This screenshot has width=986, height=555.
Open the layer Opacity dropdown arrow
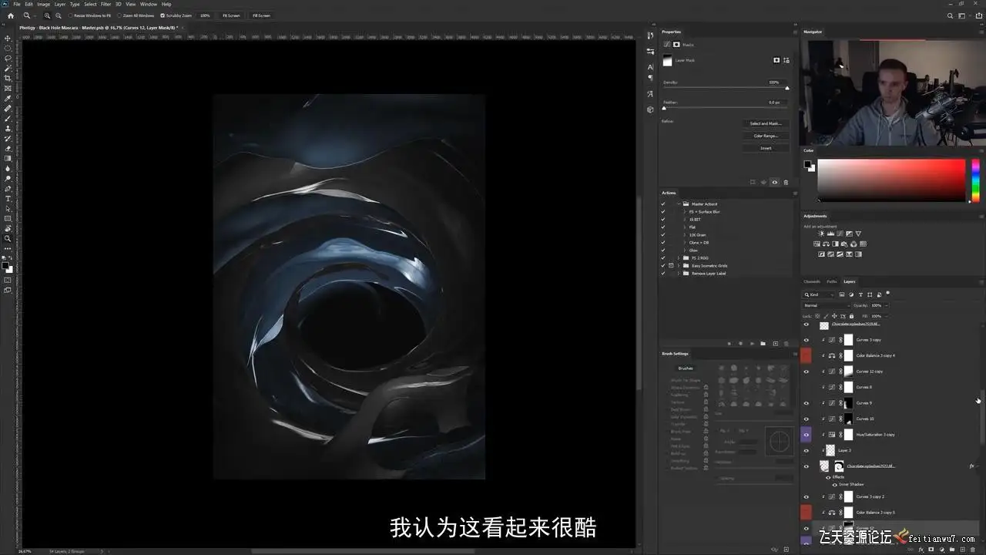pos(886,305)
